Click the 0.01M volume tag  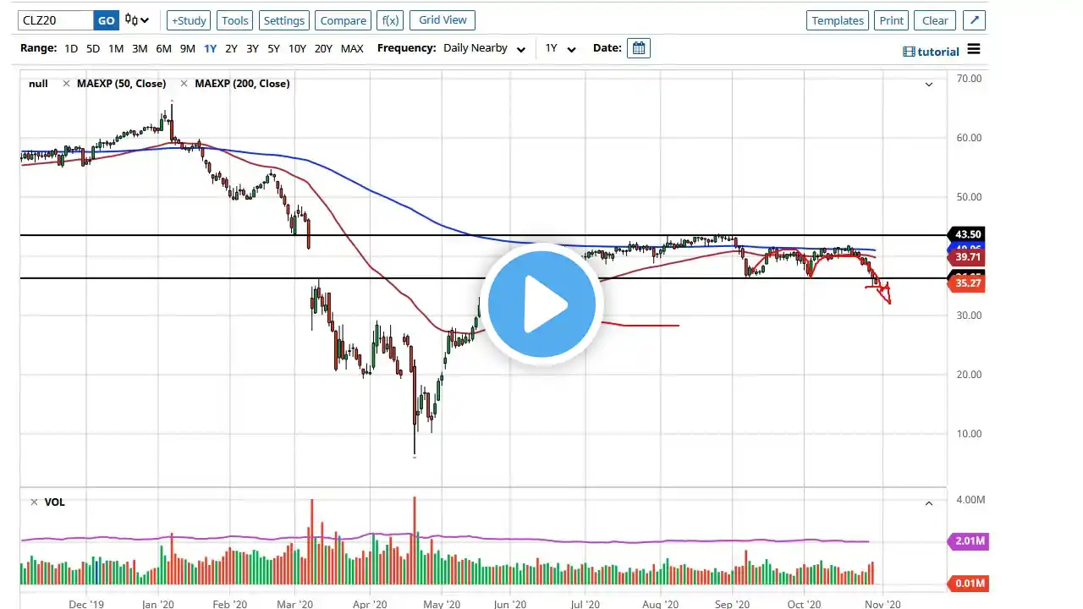click(968, 584)
